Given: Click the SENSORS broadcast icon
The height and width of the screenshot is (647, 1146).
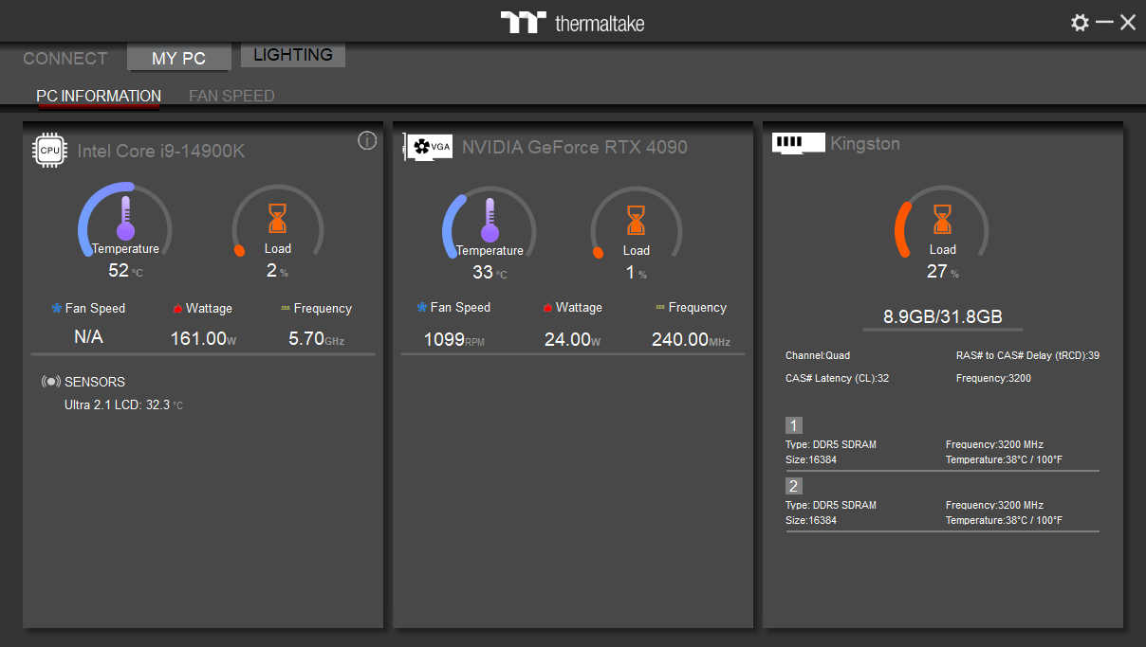Looking at the screenshot, I should (51, 382).
